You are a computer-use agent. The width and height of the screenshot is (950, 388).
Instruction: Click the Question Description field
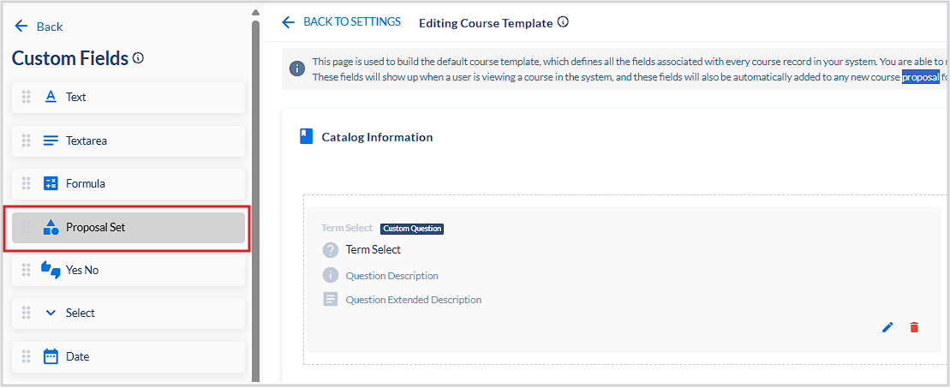(x=391, y=276)
